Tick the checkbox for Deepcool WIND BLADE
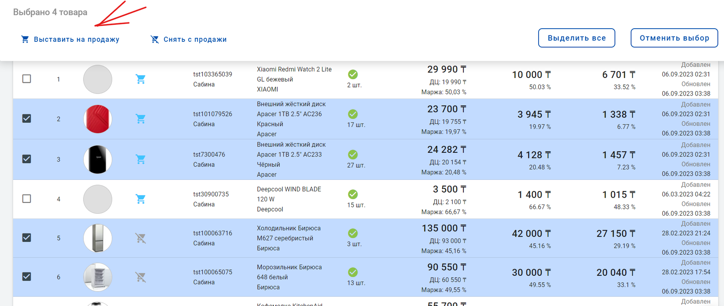The image size is (724, 306). tap(27, 199)
